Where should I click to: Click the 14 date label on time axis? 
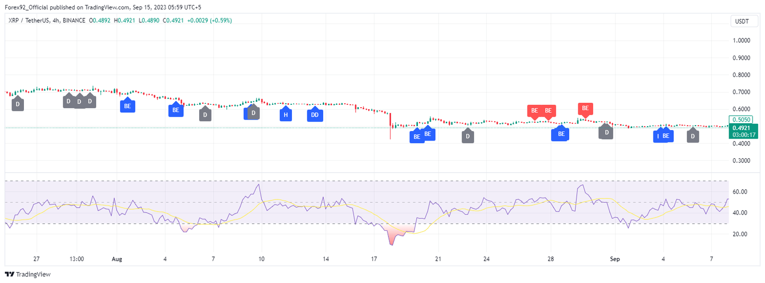pos(326,259)
